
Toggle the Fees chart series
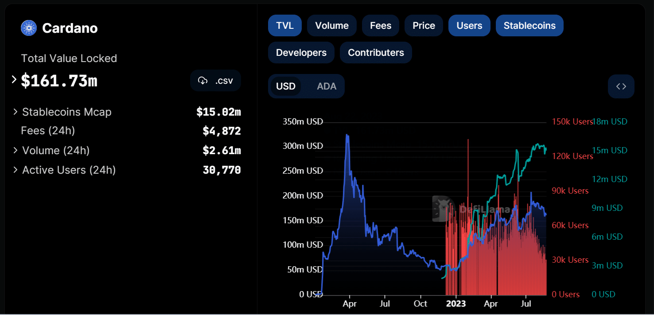[381, 25]
